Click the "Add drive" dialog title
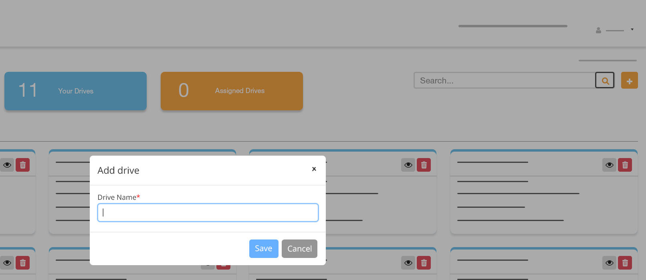 tap(118, 170)
